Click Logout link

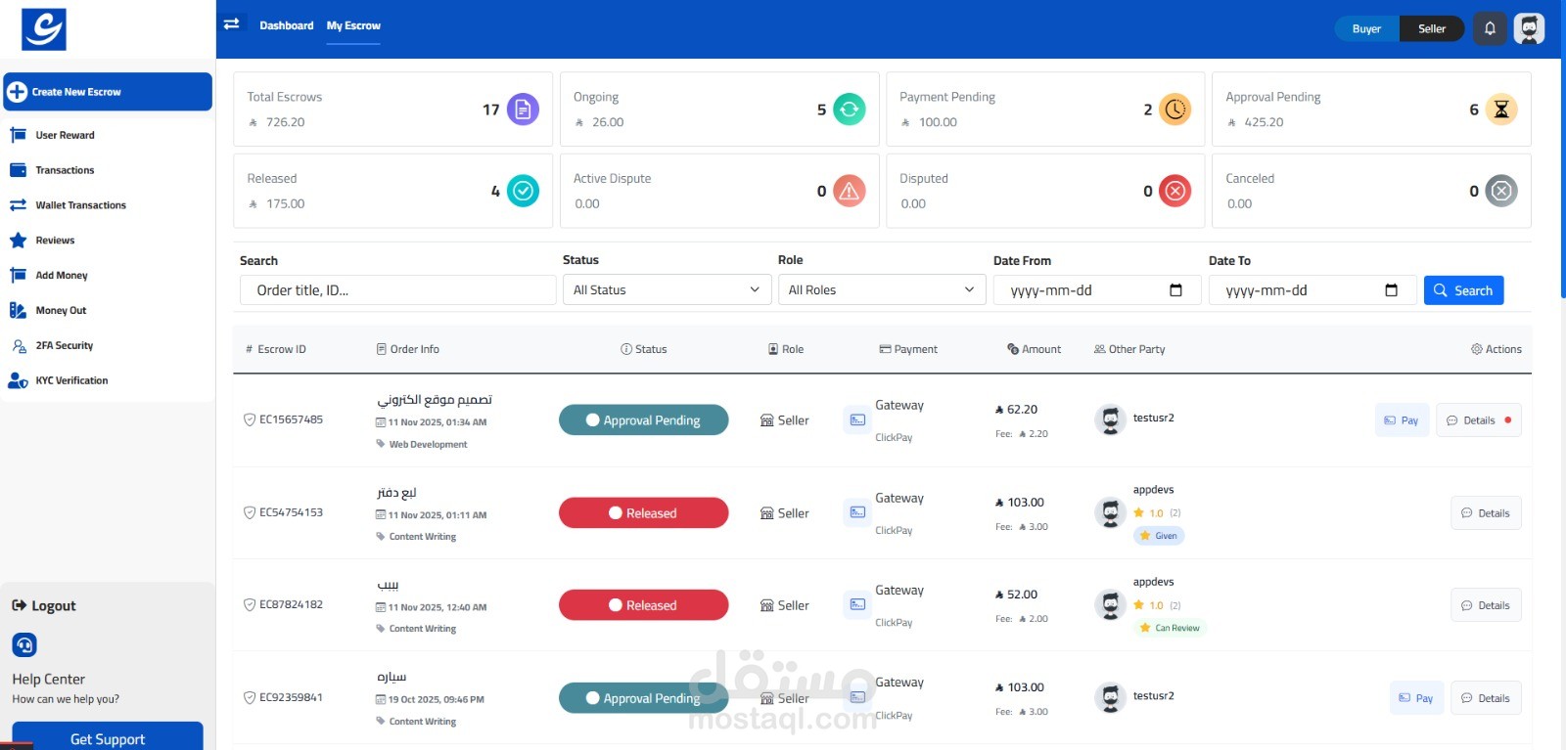[44, 606]
